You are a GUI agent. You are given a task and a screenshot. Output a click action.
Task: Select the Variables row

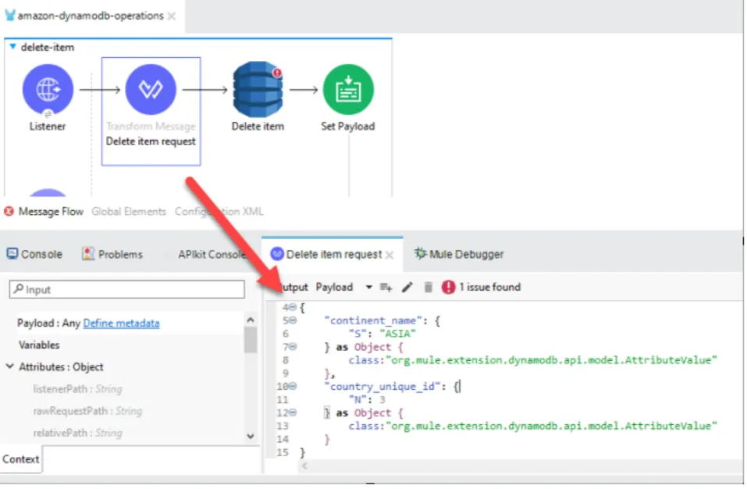click(39, 345)
